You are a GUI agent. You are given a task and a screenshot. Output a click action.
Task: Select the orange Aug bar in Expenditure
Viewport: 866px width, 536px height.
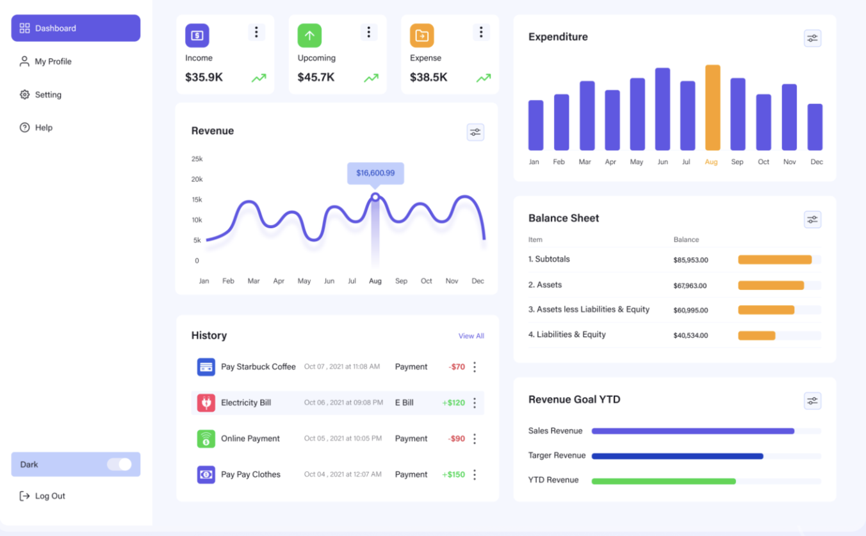point(712,108)
